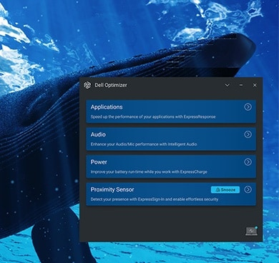Minimize the Dell Optimizer window

click(241, 85)
